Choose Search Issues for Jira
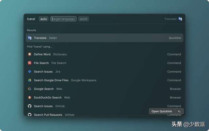 pos(104,72)
